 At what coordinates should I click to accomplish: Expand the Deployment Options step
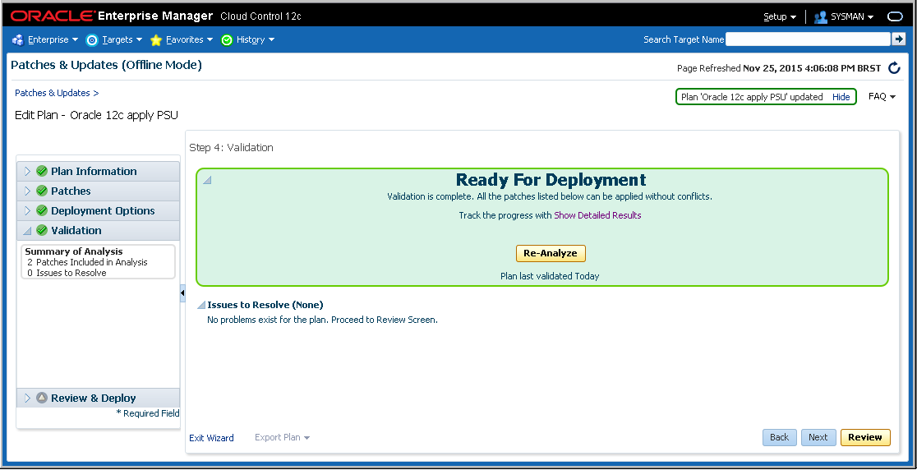pos(27,211)
